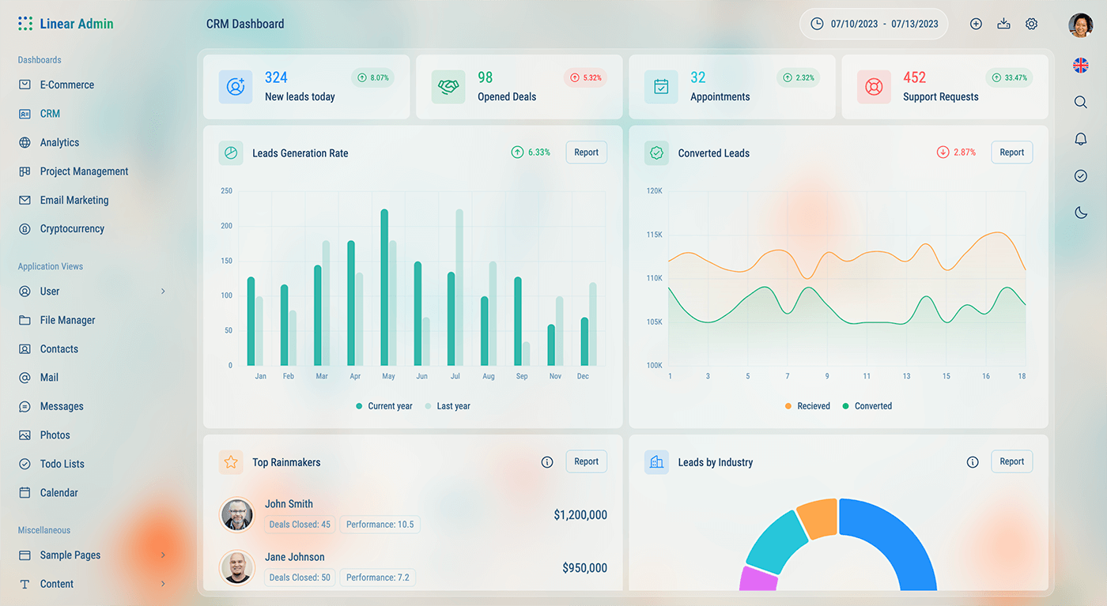Click the add plus circle icon in header
The height and width of the screenshot is (606, 1107).
(x=976, y=24)
